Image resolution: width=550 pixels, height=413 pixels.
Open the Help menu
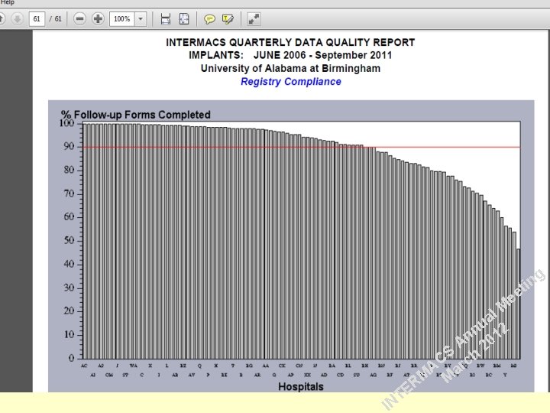(x=7, y=2)
